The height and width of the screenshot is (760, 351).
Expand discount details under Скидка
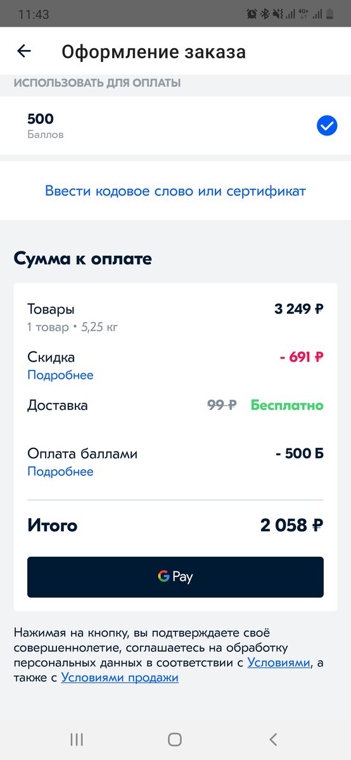tap(60, 375)
